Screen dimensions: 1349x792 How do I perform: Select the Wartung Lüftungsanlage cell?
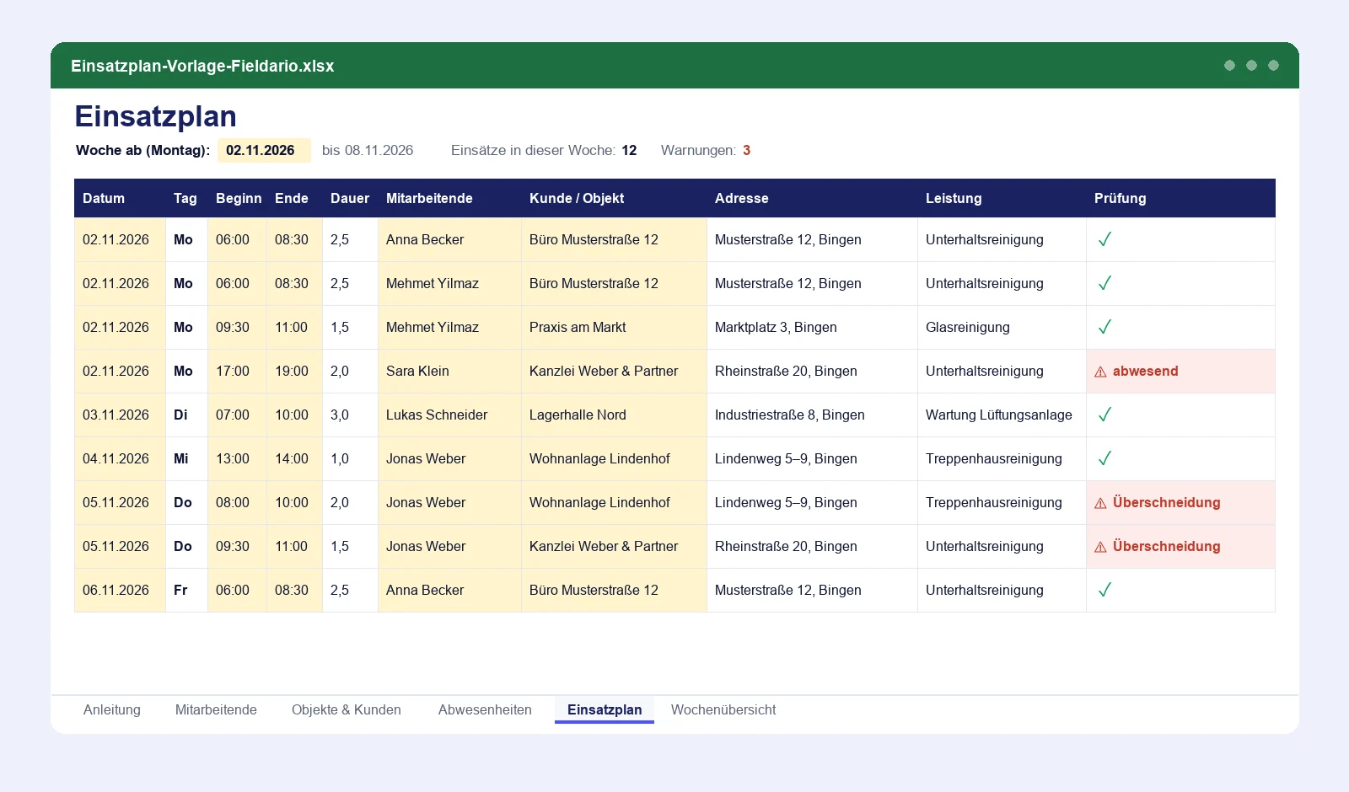click(1002, 415)
